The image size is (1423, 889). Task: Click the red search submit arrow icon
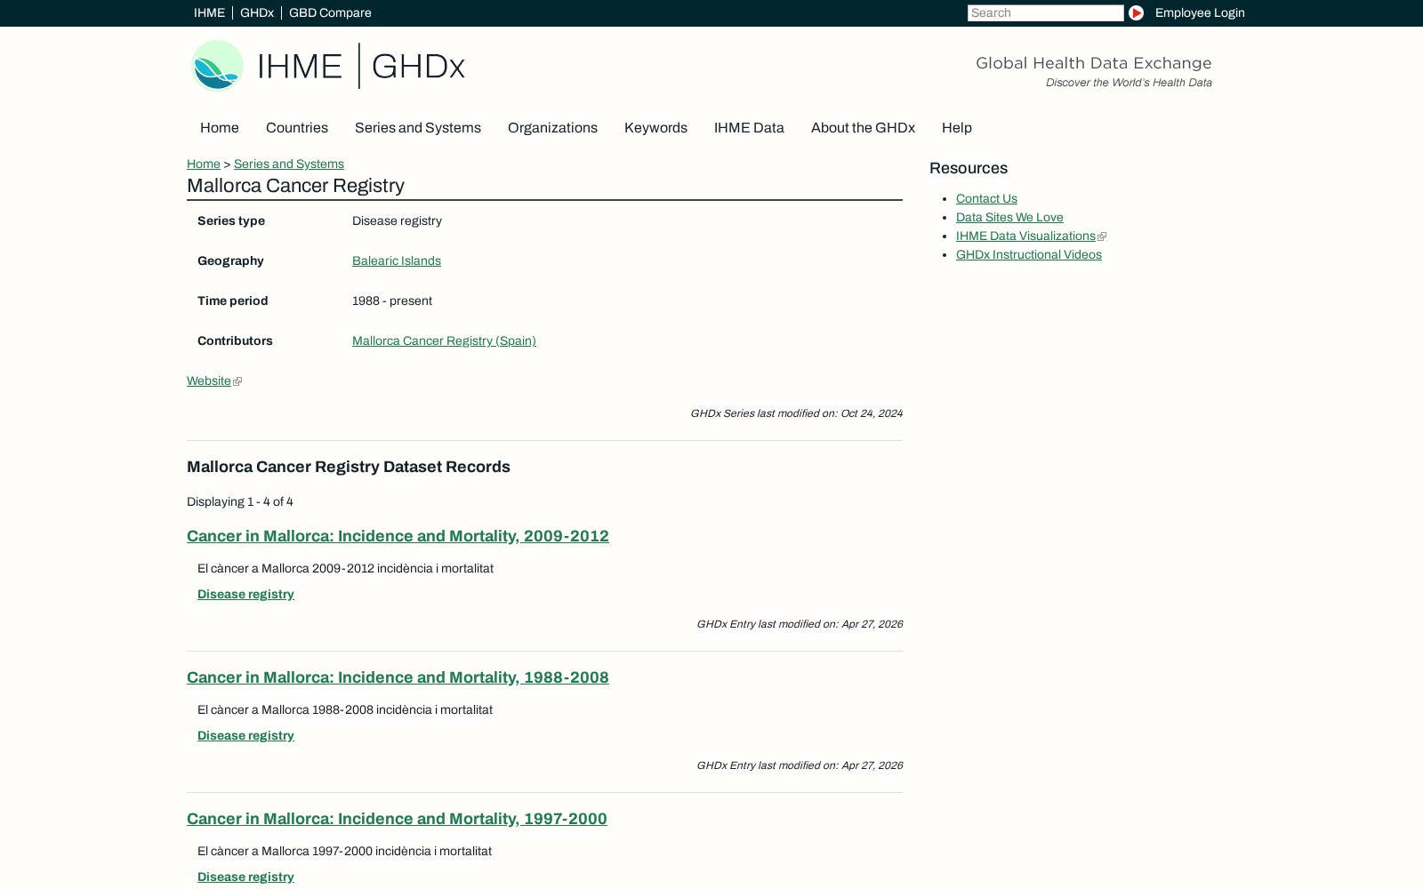[x=1136, y=12]
